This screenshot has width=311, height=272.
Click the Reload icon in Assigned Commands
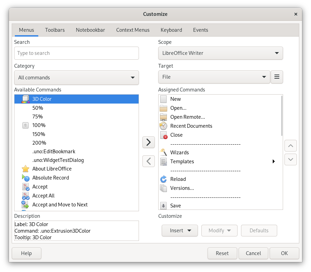(163, 179)
